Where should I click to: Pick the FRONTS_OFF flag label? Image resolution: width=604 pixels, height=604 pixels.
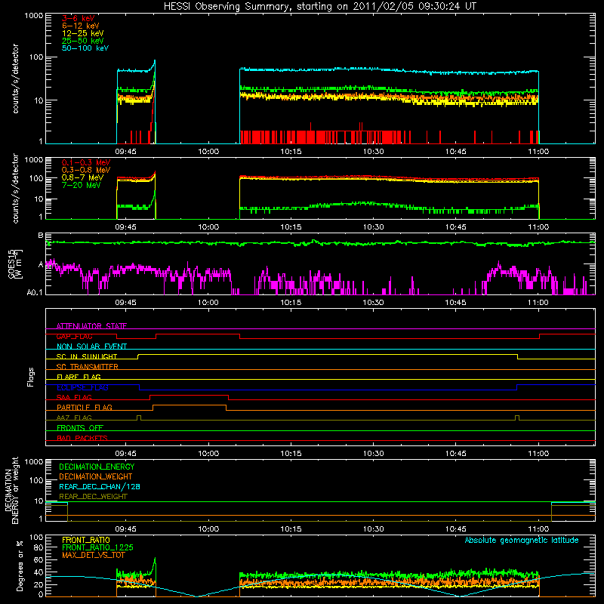click(x=80, y=427)
